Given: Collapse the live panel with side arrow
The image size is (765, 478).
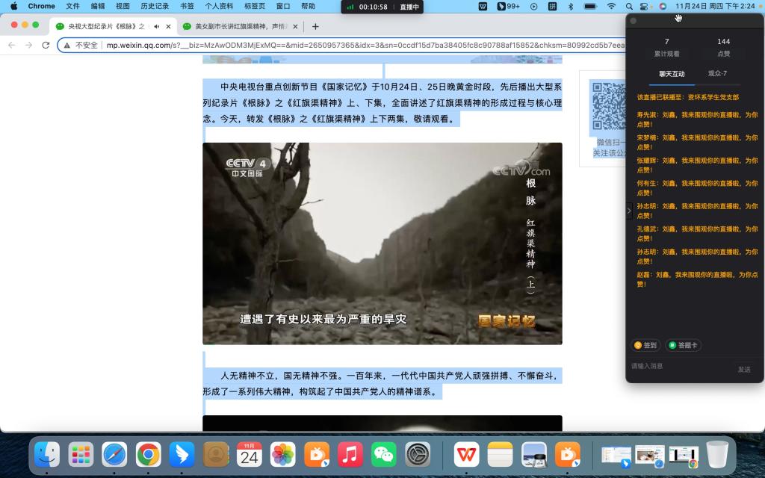Looking at the screenshot, I should click(629, 211).
